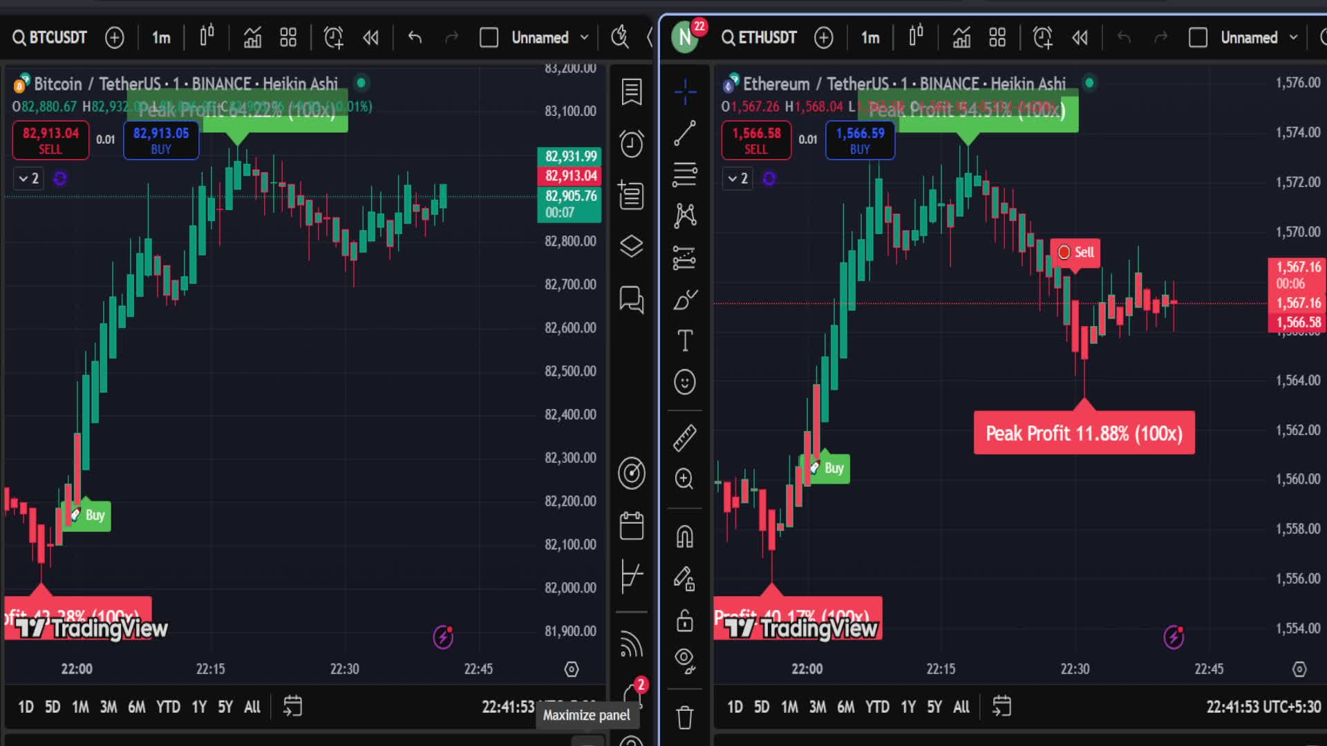
Task: Select the Fib retracement tool
Action: (x=685, y=175)
